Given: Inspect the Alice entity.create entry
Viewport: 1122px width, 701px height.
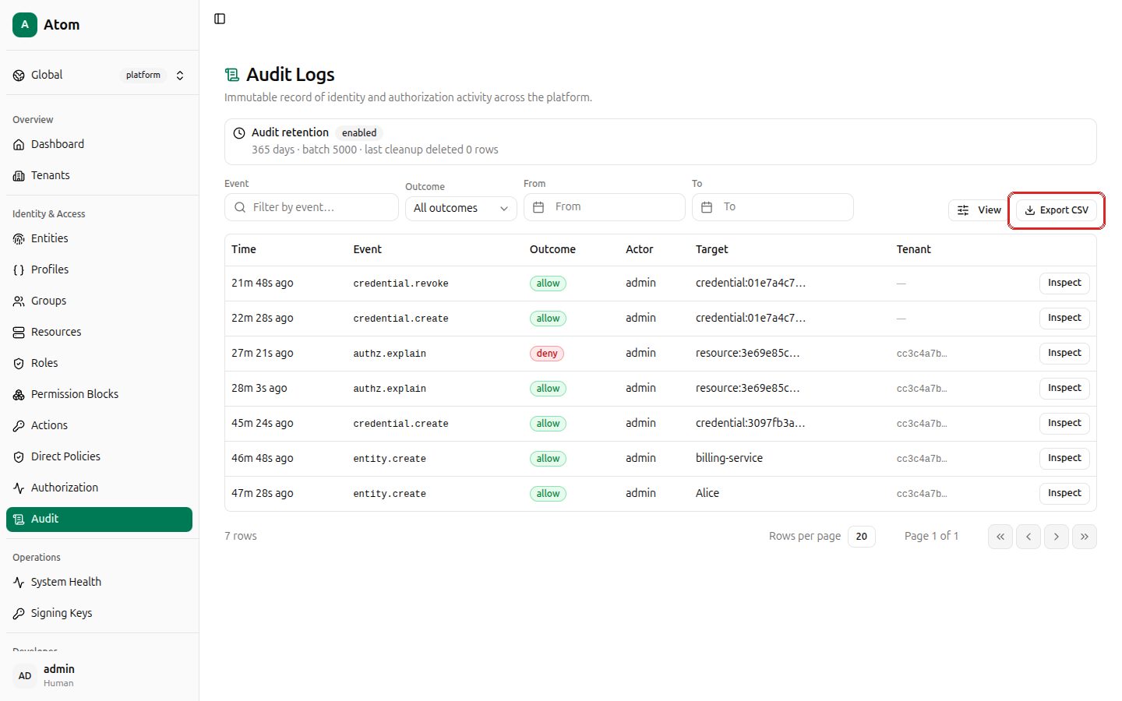Looking at the screenshot, I should [x=1064, y=494].
